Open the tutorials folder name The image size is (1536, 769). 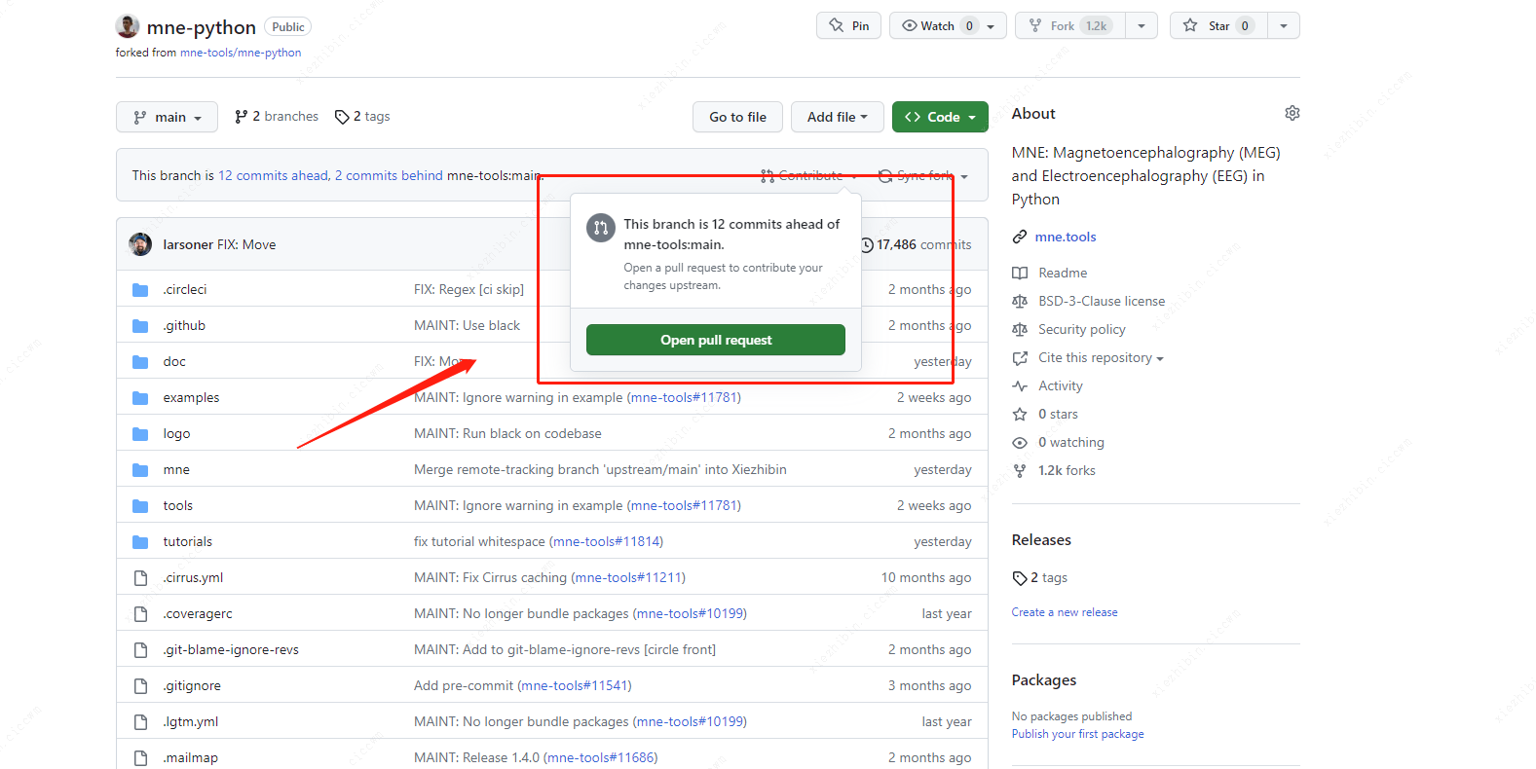188,541
